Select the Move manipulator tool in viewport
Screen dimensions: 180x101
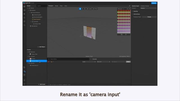[80, 9]
